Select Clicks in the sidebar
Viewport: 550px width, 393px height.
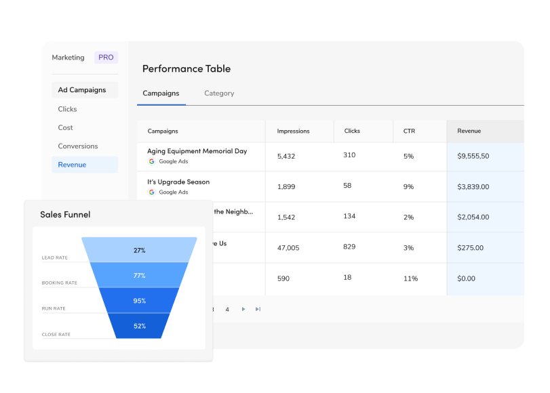click(x=67, y=109)
